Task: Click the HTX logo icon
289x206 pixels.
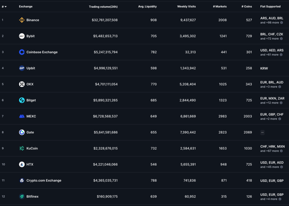Action: click(22, 164)
